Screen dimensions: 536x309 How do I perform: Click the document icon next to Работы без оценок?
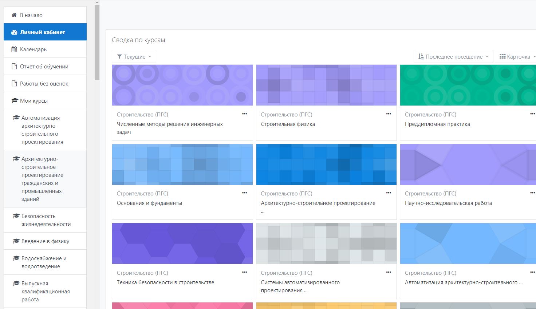(x=14, y=84)
